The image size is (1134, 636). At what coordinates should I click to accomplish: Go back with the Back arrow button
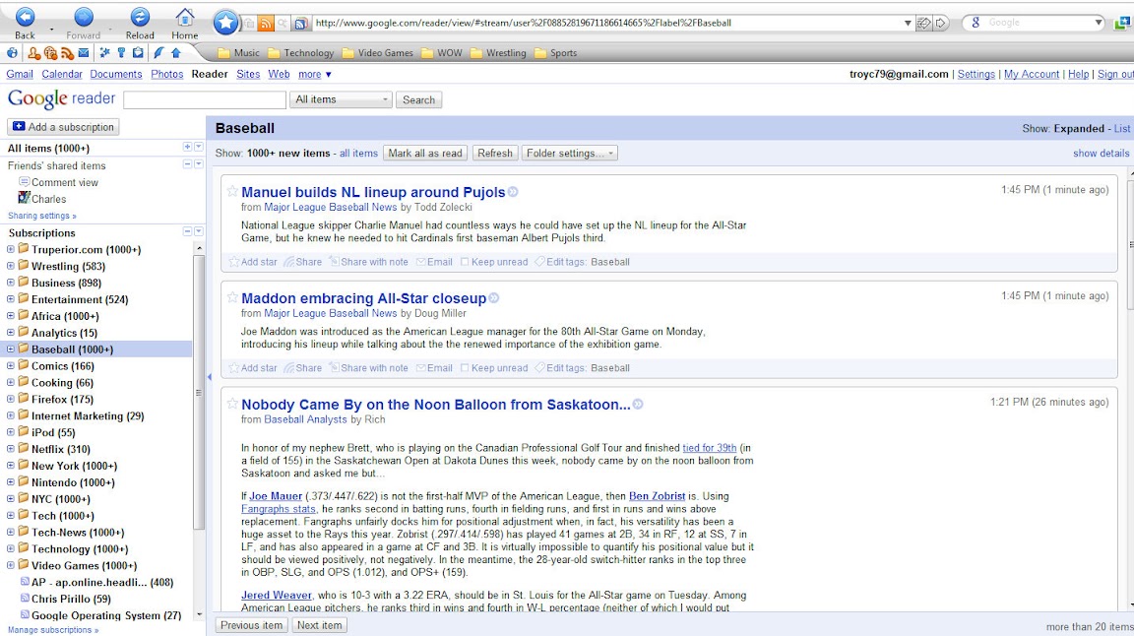pos(25,18)
